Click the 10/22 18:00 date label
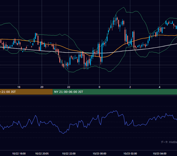The width and height of the screenshot is (177, 156). coord(19,153)
